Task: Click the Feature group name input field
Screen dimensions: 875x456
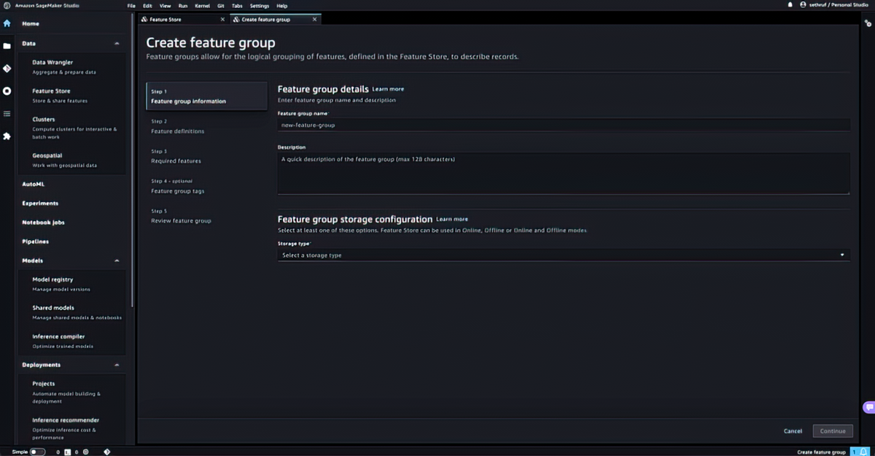Action: 561,124
